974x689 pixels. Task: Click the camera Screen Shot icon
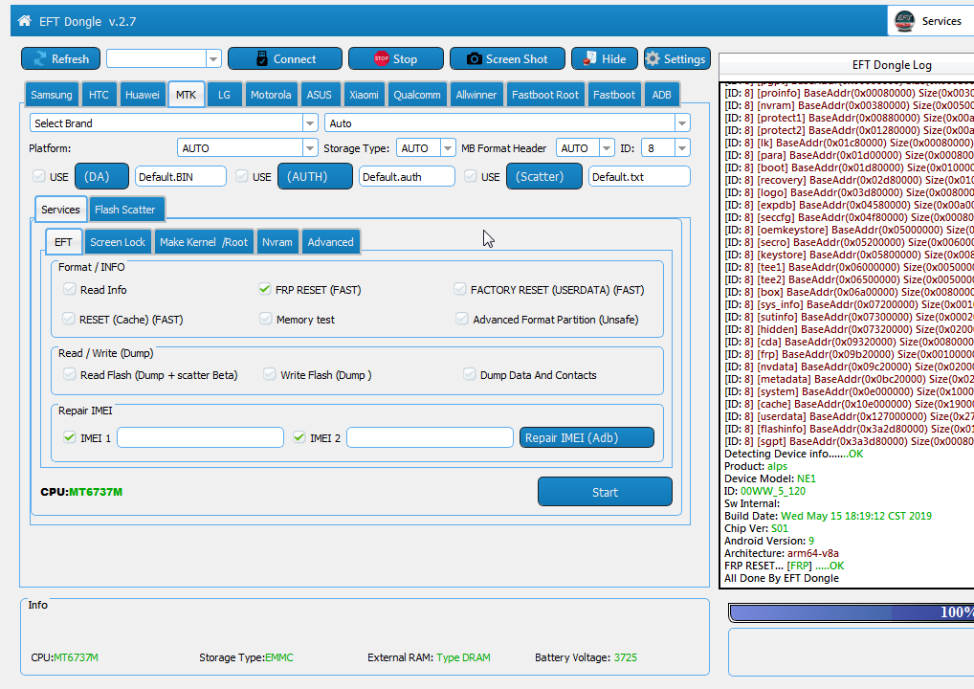[475, 58]
